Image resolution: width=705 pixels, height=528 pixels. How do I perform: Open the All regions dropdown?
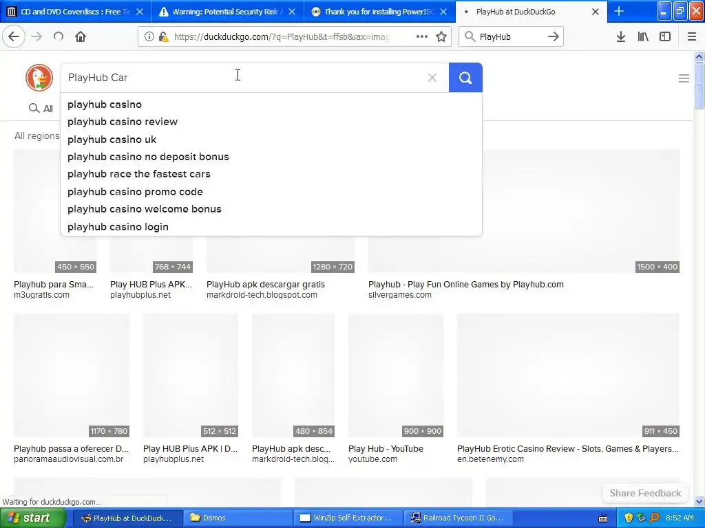pyautogui.click(x=37, y=135)
